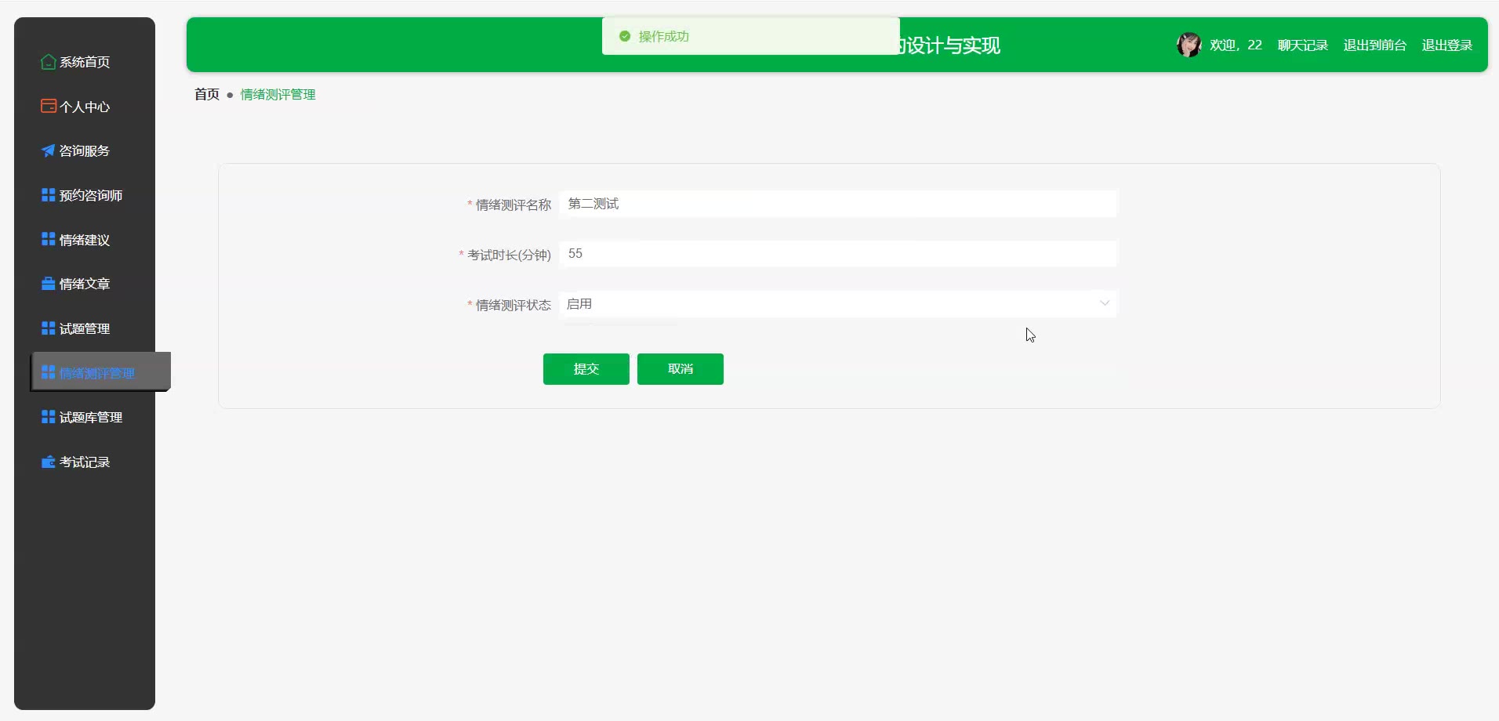The width and height of the screenshot is (1499, 721).
Task: Click the 欢迎, 22 greeting text
Action: [1236, 45]
